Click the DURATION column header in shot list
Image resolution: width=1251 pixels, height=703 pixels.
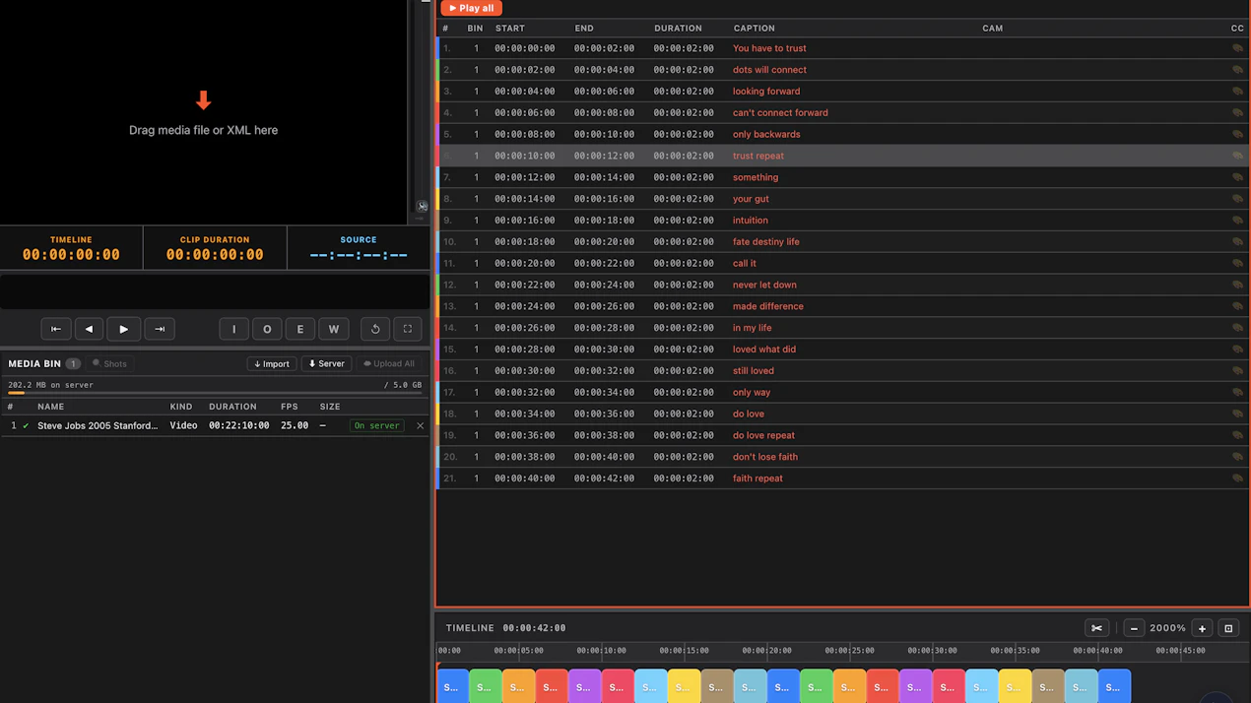pyautogui.click(x=678, y=29)
